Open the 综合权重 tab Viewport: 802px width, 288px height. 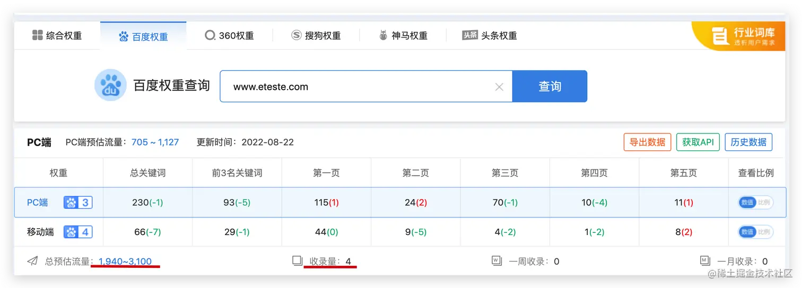[57, 35]
